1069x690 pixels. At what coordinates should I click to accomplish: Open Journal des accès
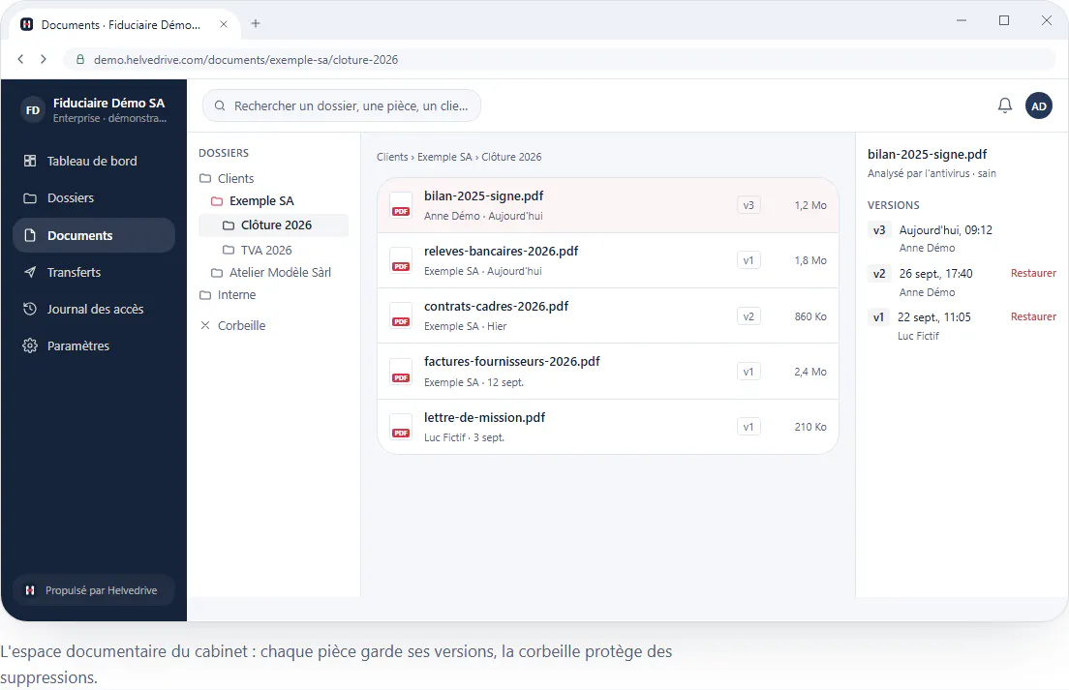tap(93, 309)
